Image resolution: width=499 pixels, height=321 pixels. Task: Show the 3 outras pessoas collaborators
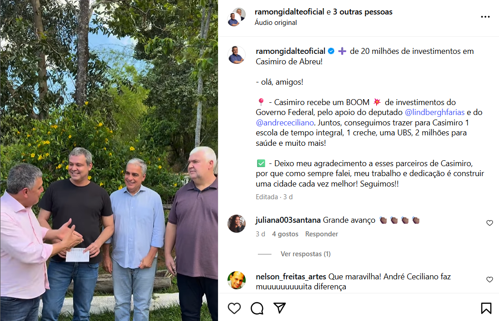pos(363,12)
